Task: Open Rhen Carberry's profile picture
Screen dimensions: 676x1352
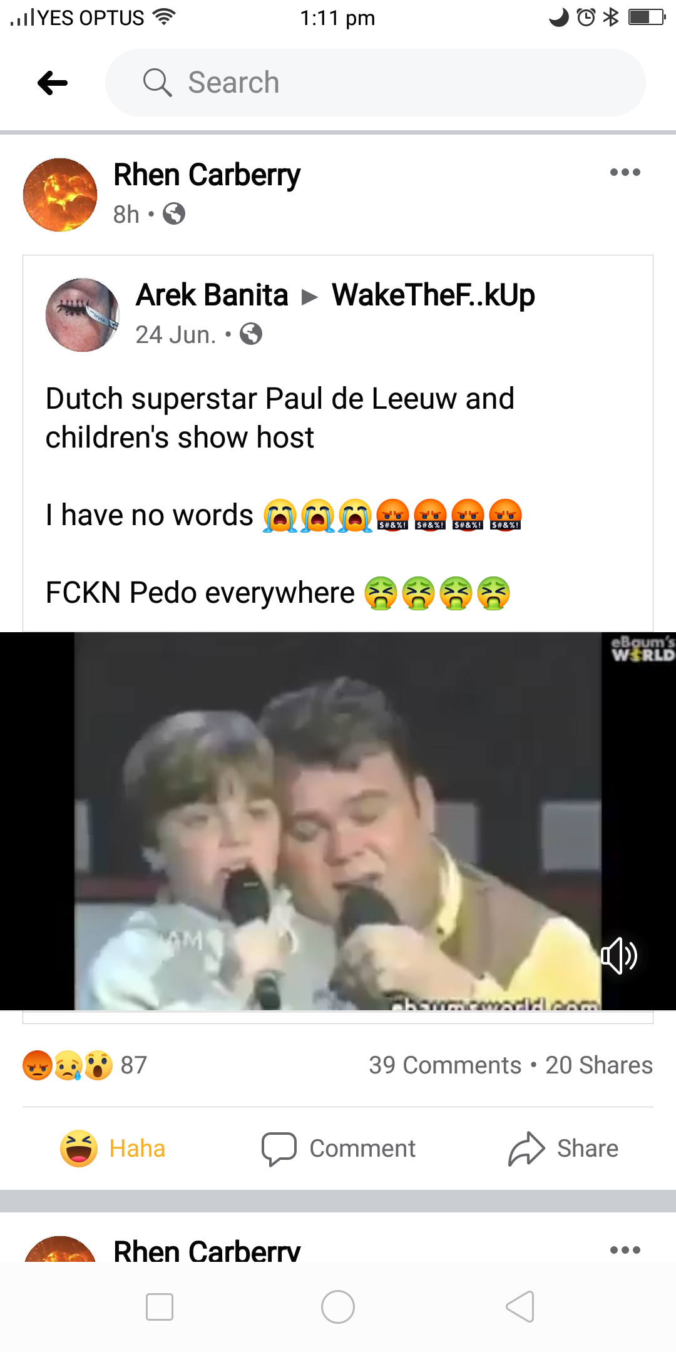Action: pyautogui.click(x=60, y=195)
